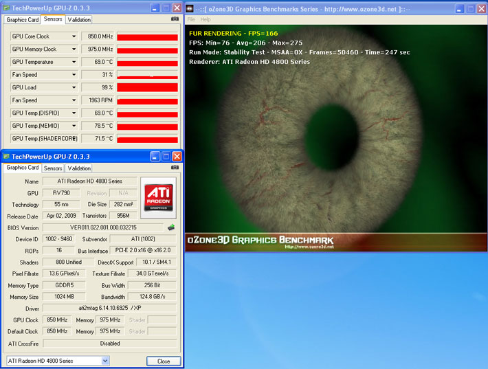Open the GPU Temperature sensor dropdown
This screenshot has width=488, height=369.
click(74, 62)
